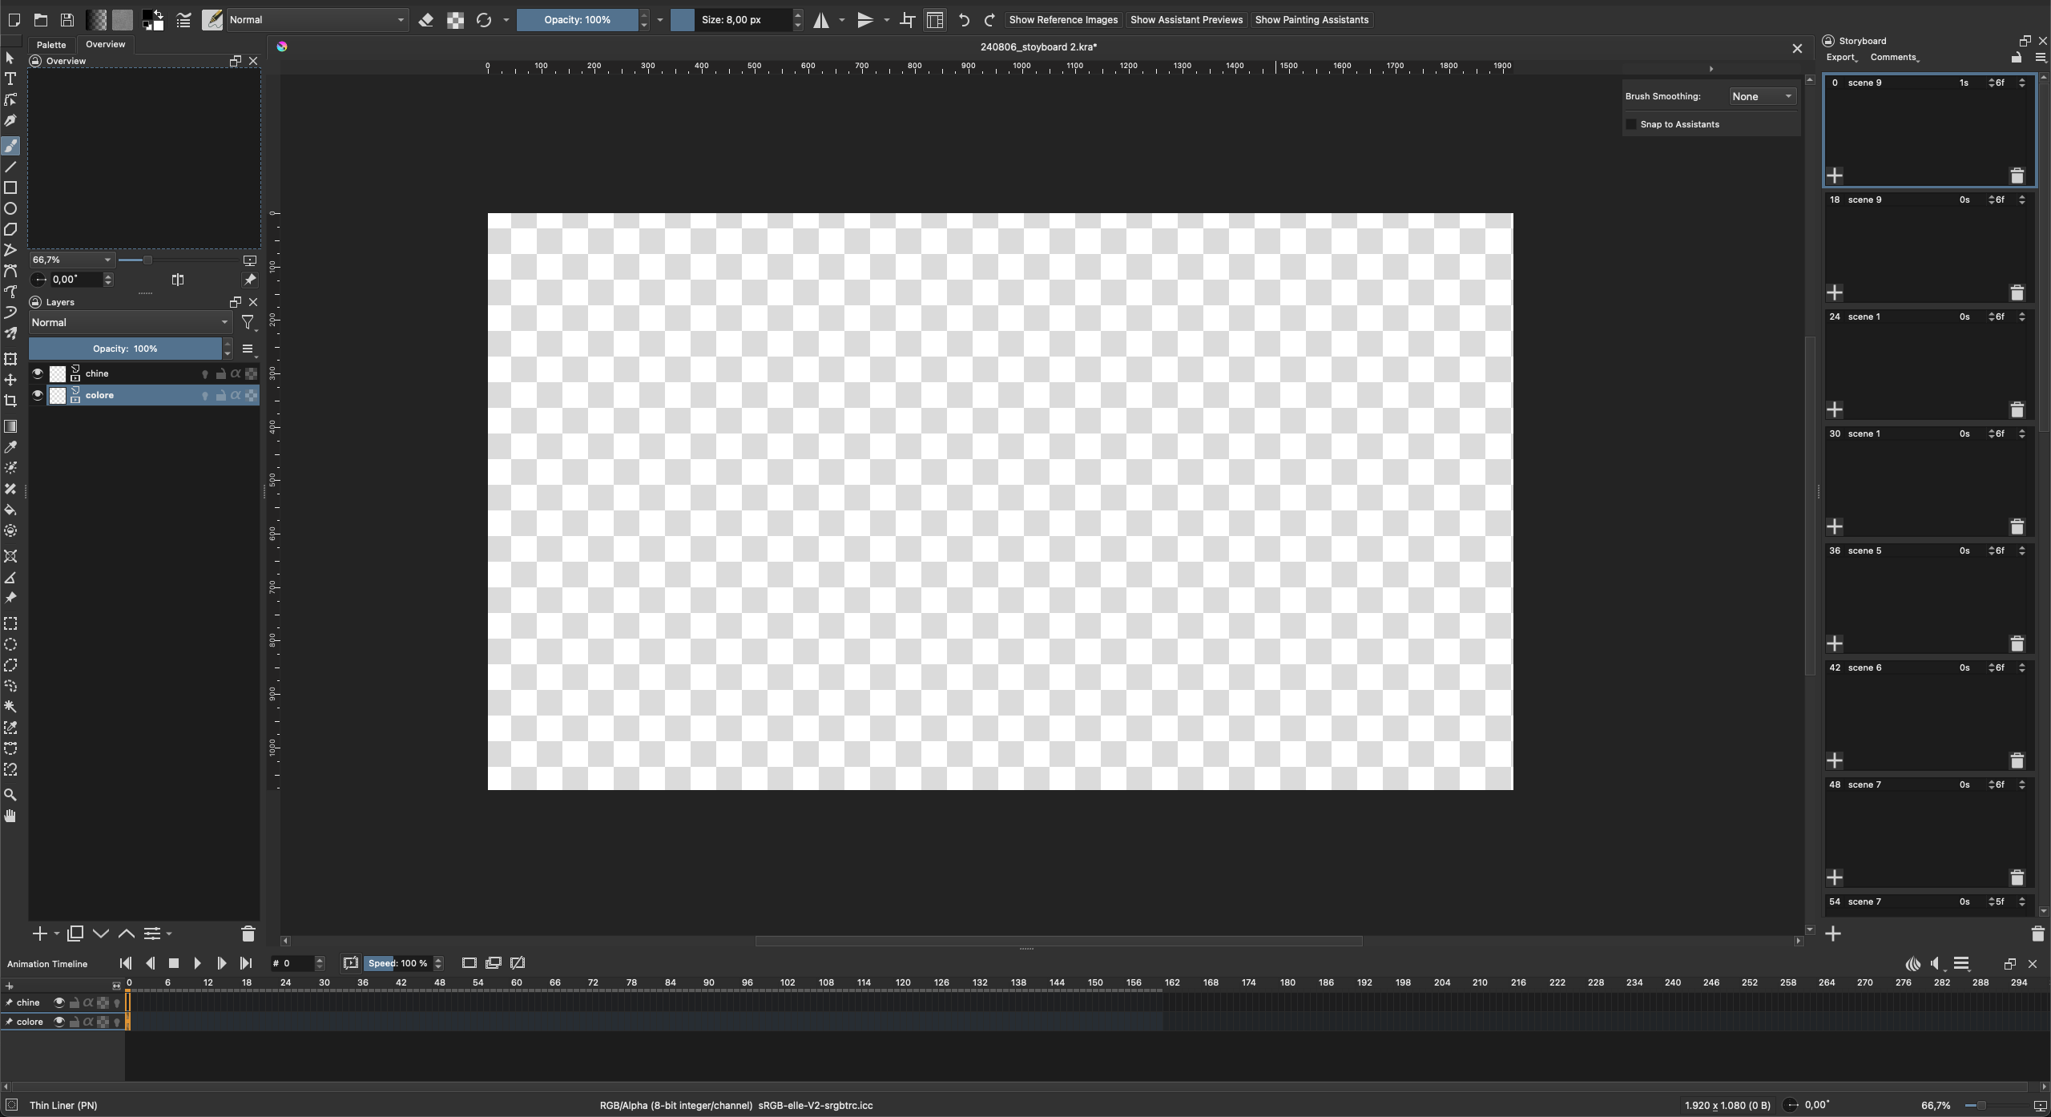2051x1117 pixels.
Task: Open Brush Smoothing dropdown
Action: pos(1762,96)
